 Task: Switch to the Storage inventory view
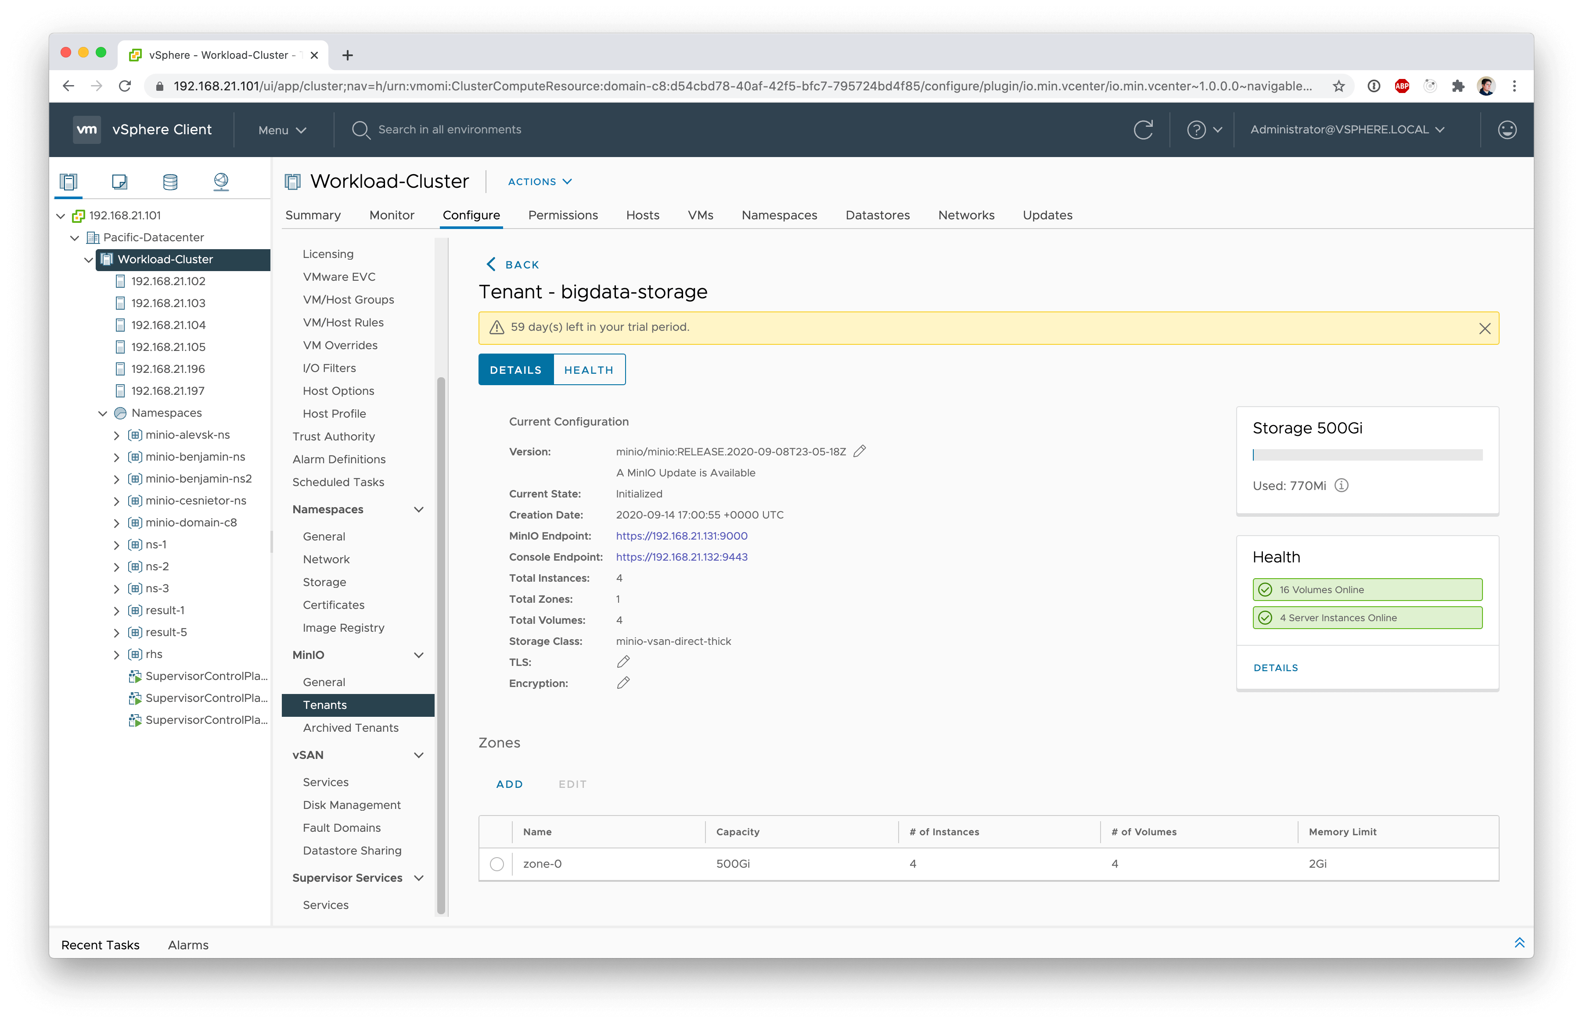(170, 181)
